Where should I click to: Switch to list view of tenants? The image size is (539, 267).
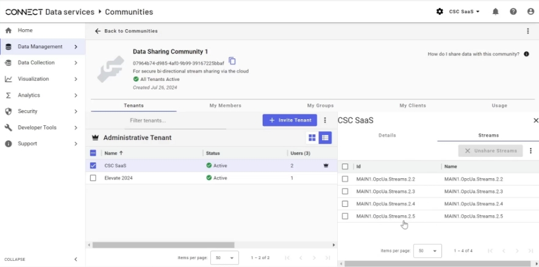[325, 138]
